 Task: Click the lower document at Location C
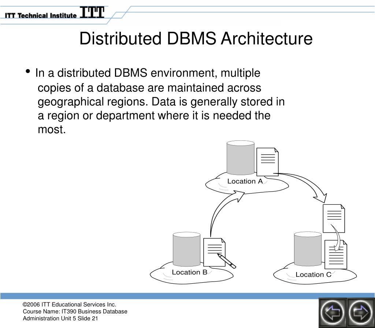pos(336,255)
